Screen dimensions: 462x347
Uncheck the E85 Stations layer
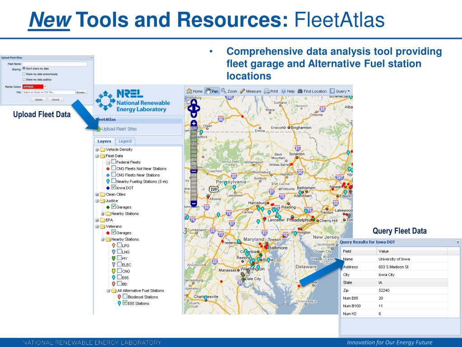[x=125, y=303]
